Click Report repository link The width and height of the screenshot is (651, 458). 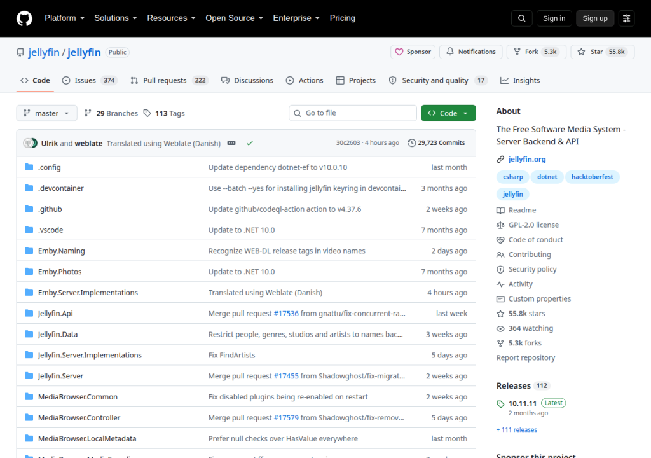(x=526, y=358)
